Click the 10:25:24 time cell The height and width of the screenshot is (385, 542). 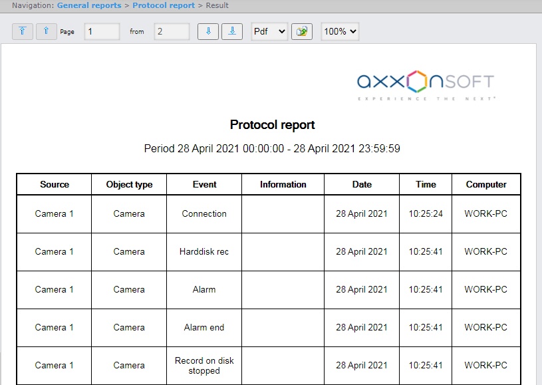[426, 214]
